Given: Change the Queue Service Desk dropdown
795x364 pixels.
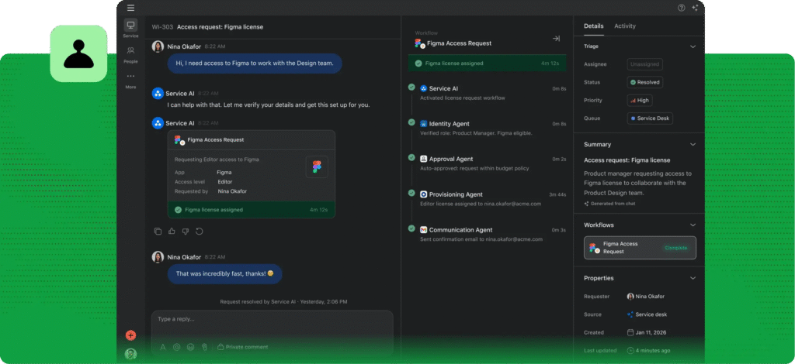Looking at the screenshot, I should (650, 118).
